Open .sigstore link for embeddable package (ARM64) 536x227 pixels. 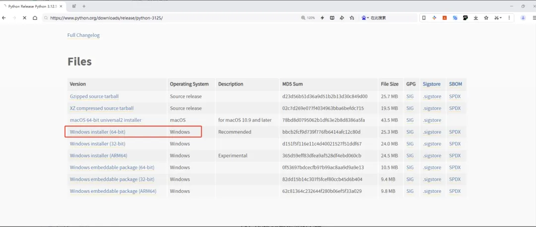tap(432, 191)
